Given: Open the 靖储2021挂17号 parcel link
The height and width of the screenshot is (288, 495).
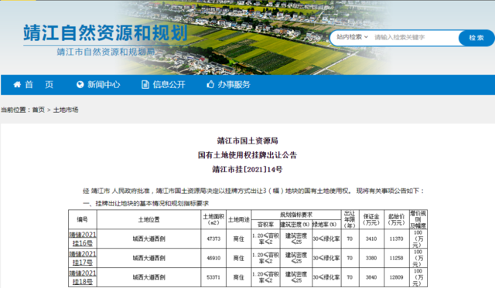Looking at the screenshot, I should pos(83,258).
